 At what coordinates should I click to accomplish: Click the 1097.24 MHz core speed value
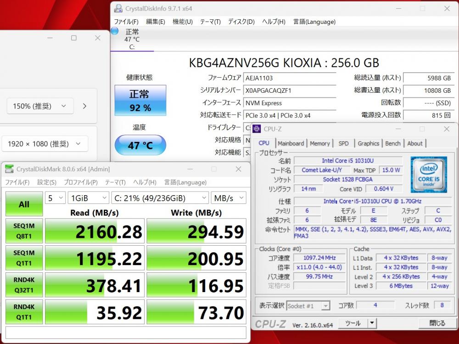(x=319, y=258)
